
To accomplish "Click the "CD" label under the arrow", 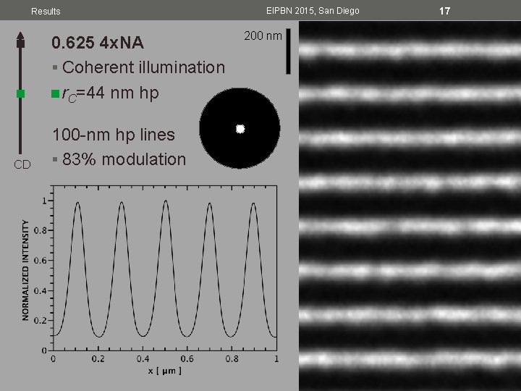I will pyautogui.click(x=22, y=164).
